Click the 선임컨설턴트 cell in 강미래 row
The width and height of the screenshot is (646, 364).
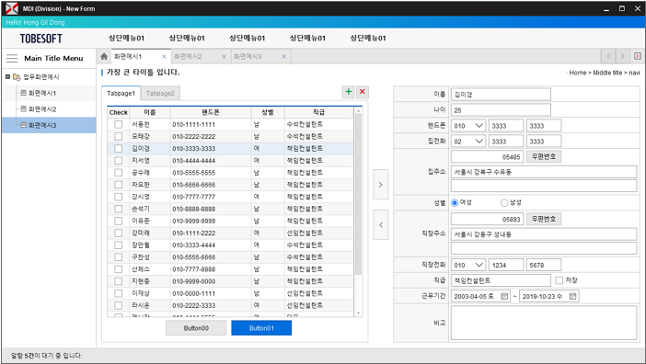pos(319,233)
